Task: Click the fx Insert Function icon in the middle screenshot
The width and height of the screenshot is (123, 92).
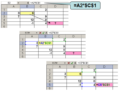Action: point(46,33)
